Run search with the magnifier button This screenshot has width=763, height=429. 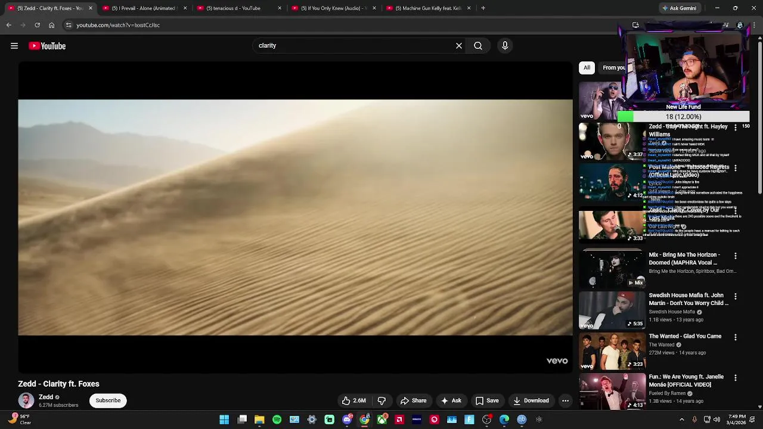click(478, 45)
